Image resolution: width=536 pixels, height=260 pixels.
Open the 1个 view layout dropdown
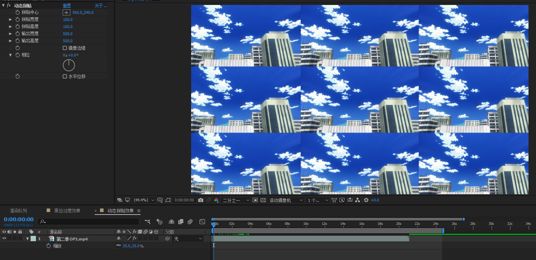tap(318, 200)
